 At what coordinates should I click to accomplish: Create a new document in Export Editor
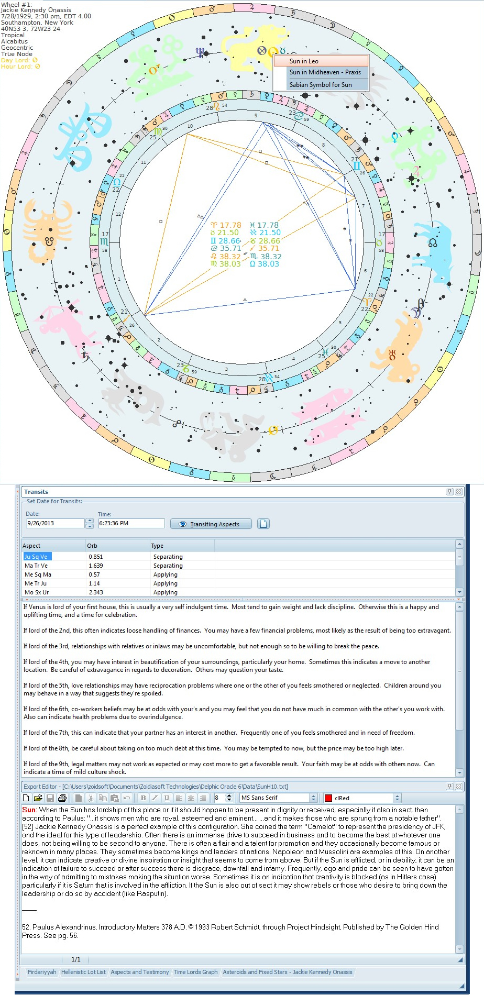26,798
